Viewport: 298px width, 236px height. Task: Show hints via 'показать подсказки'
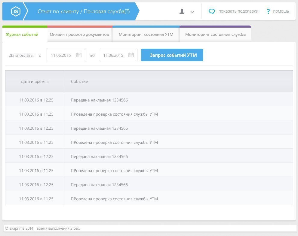[x=238, y=11]
